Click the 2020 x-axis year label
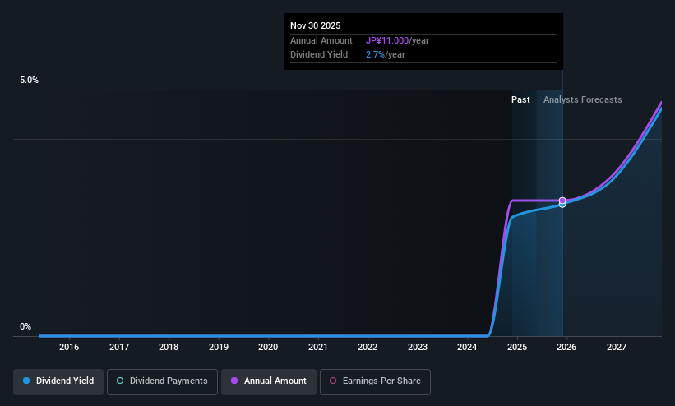The height and width of the screenshot is (406, 675). click(268, 347)
